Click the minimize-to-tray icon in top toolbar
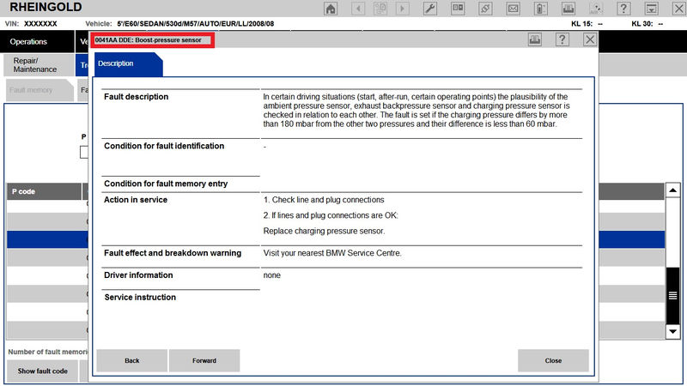The image size is (687, 386). coord(651,9)
